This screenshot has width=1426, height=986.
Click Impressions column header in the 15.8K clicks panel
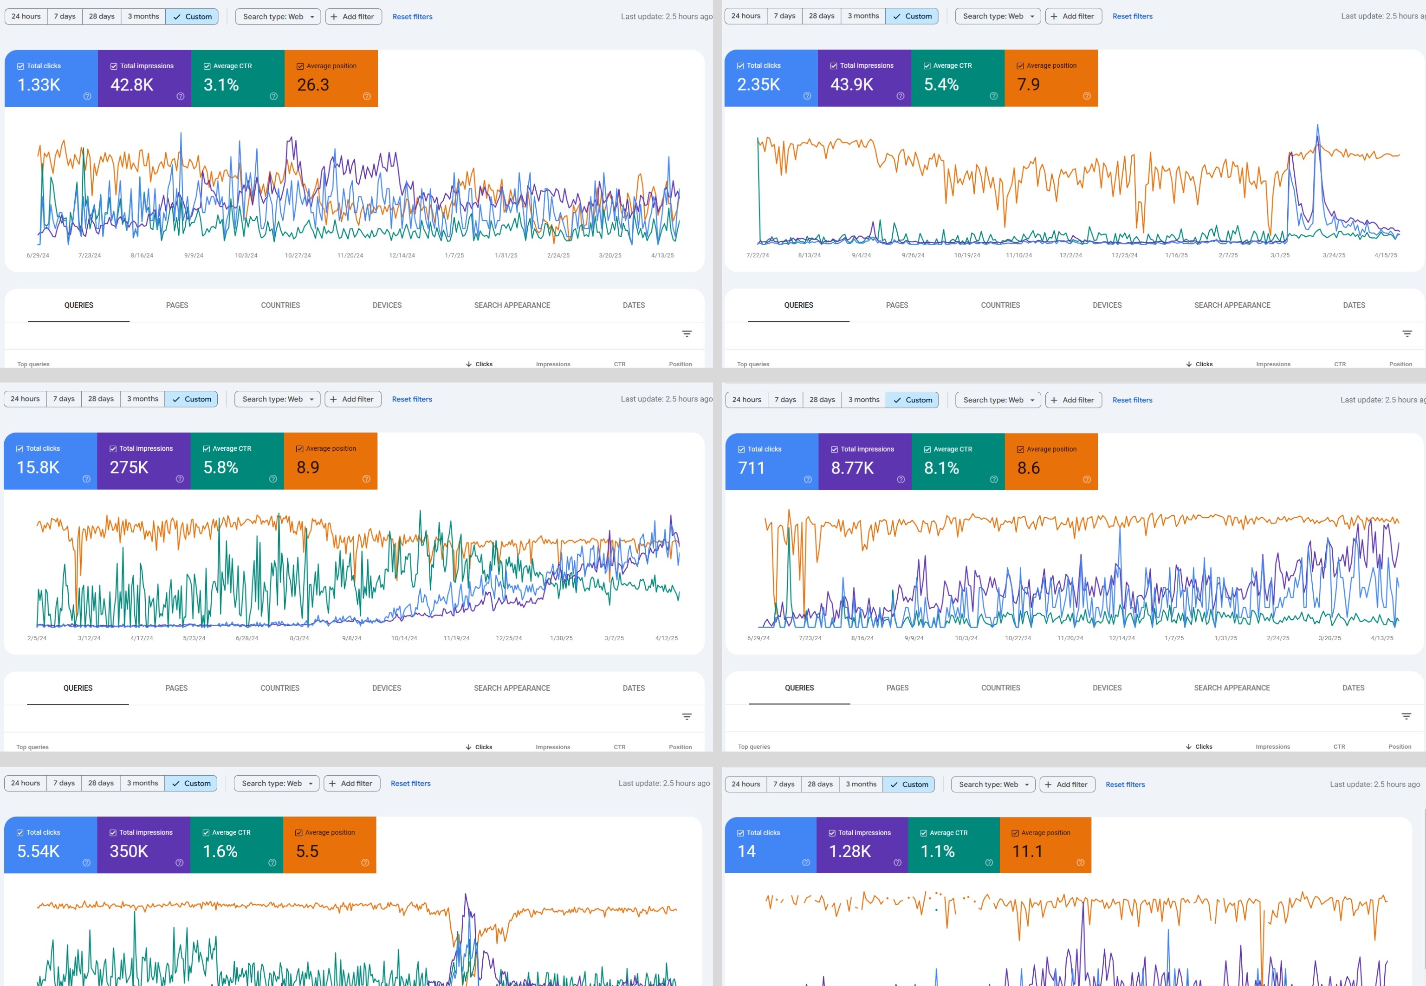(x=553, y=747)
